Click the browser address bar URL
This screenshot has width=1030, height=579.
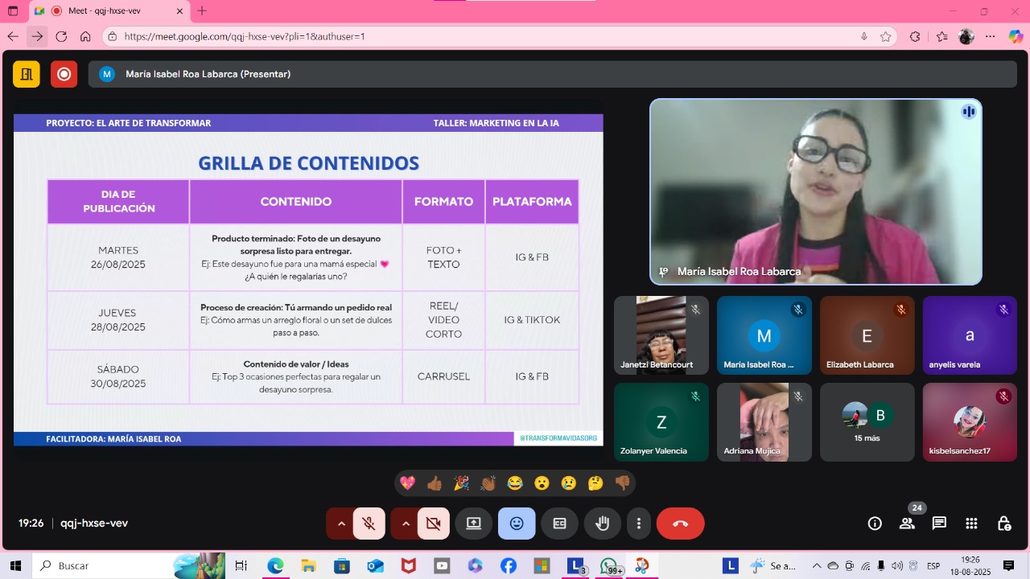tap(483, 36)
